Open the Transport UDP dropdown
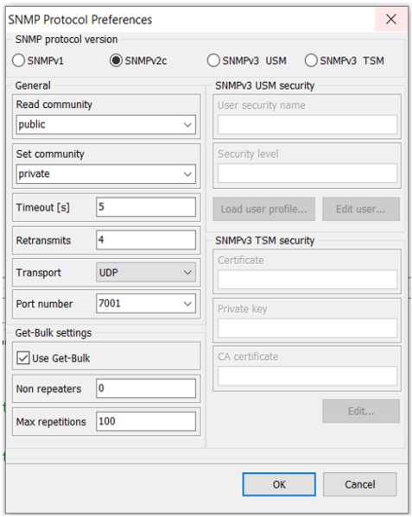Image resolution: width=412 pixels, height=517 pixels. [x=146, y=273]
